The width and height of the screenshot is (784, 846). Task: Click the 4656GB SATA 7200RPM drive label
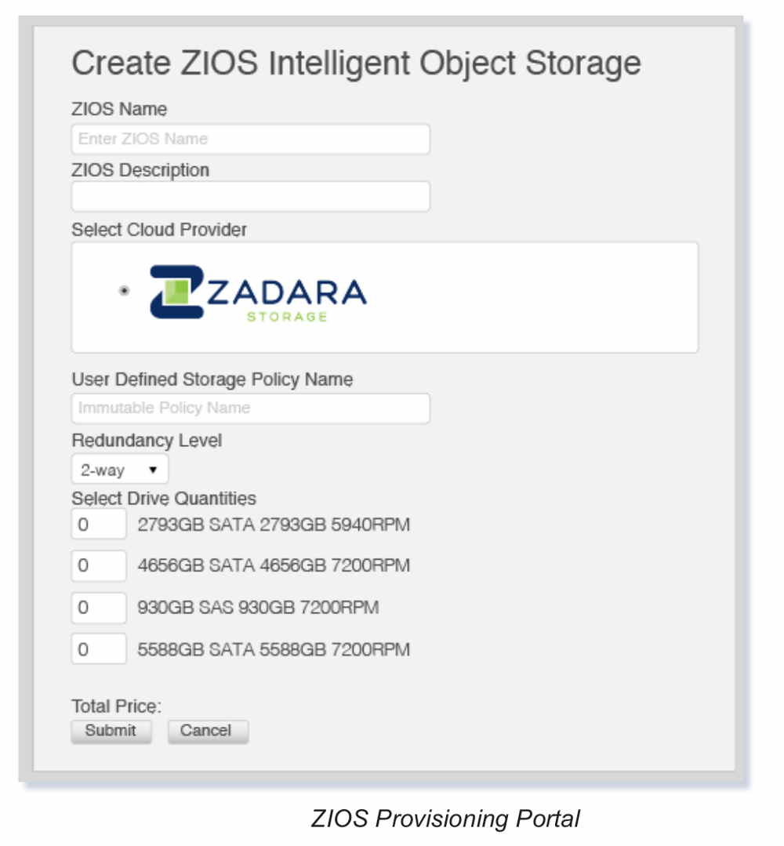tap(274, 565)
